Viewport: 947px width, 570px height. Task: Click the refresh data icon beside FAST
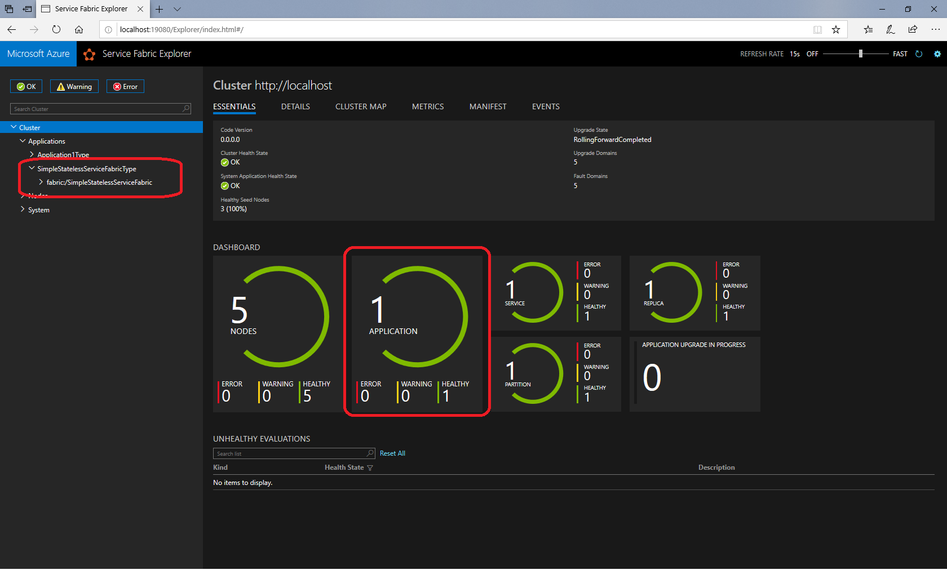point(919,54)
